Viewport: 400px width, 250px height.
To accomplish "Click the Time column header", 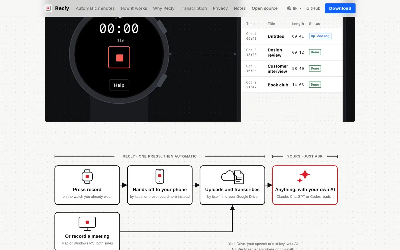I will point(250,24).
